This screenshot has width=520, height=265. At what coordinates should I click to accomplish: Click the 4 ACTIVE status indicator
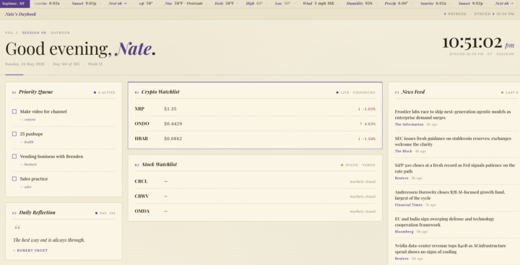(x=105, y=92)
